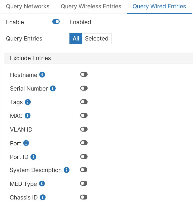This screenshot has height=203, width=193.
Task: Click the MED Type info icon
Action: (42, 184)
